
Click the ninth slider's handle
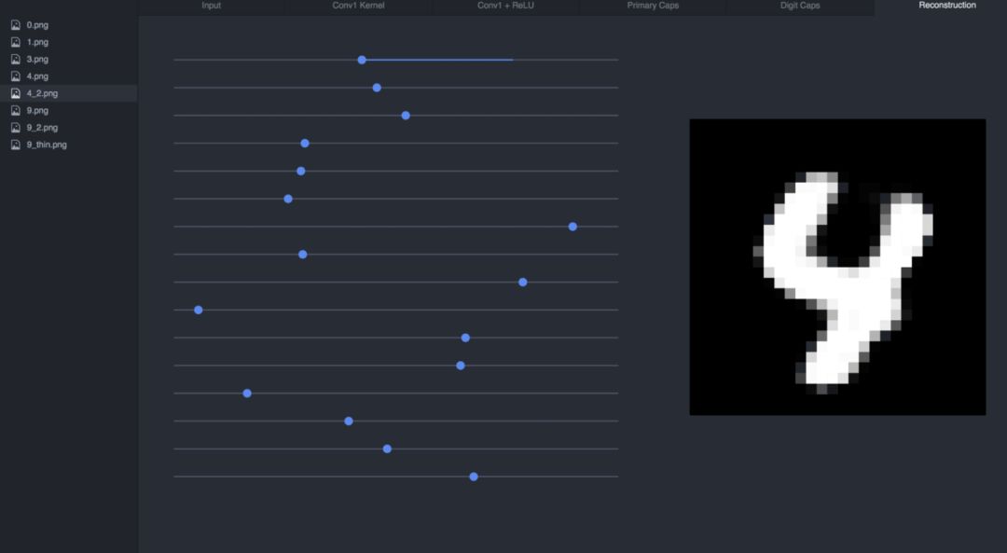tap(523, 282)
